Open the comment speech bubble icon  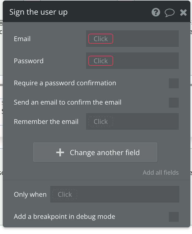click(170, 12)
